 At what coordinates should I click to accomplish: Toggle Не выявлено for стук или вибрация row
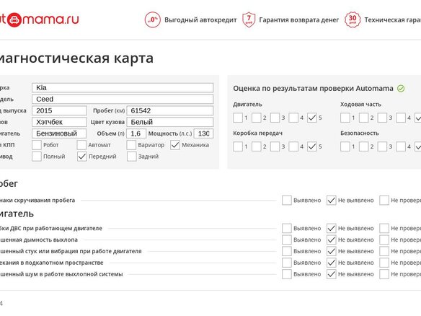pyautogui.click(x=332, y=251)
